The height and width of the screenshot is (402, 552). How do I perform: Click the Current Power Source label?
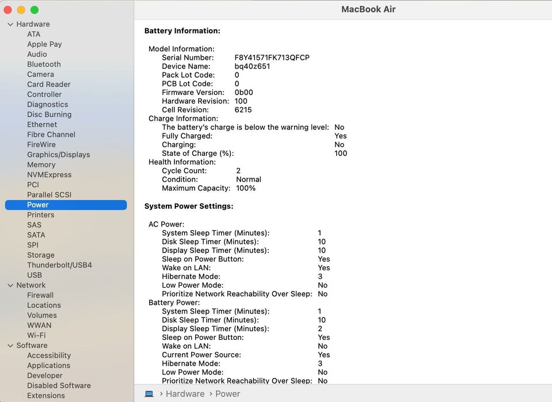pos(201,355)
